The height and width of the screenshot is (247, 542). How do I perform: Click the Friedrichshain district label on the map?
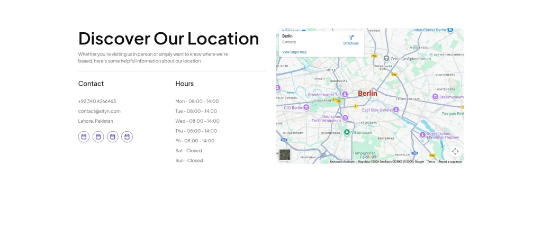coord(408,99)
